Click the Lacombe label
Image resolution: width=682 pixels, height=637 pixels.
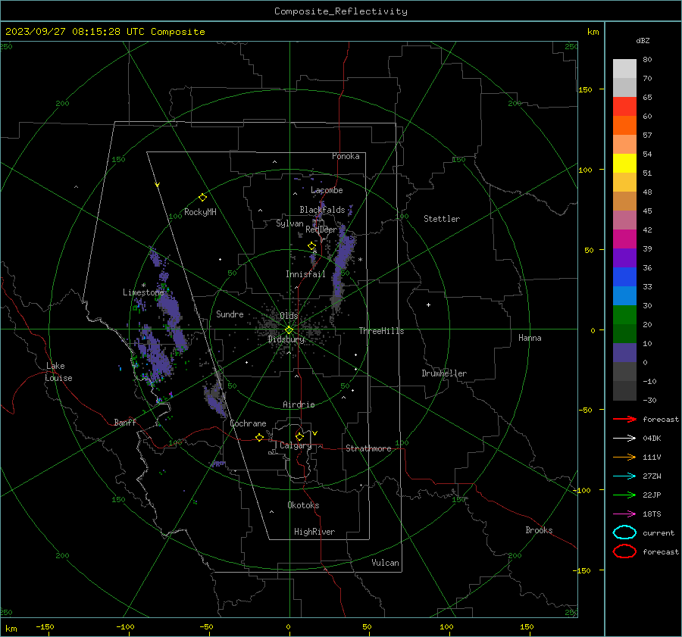coord(327,190)
